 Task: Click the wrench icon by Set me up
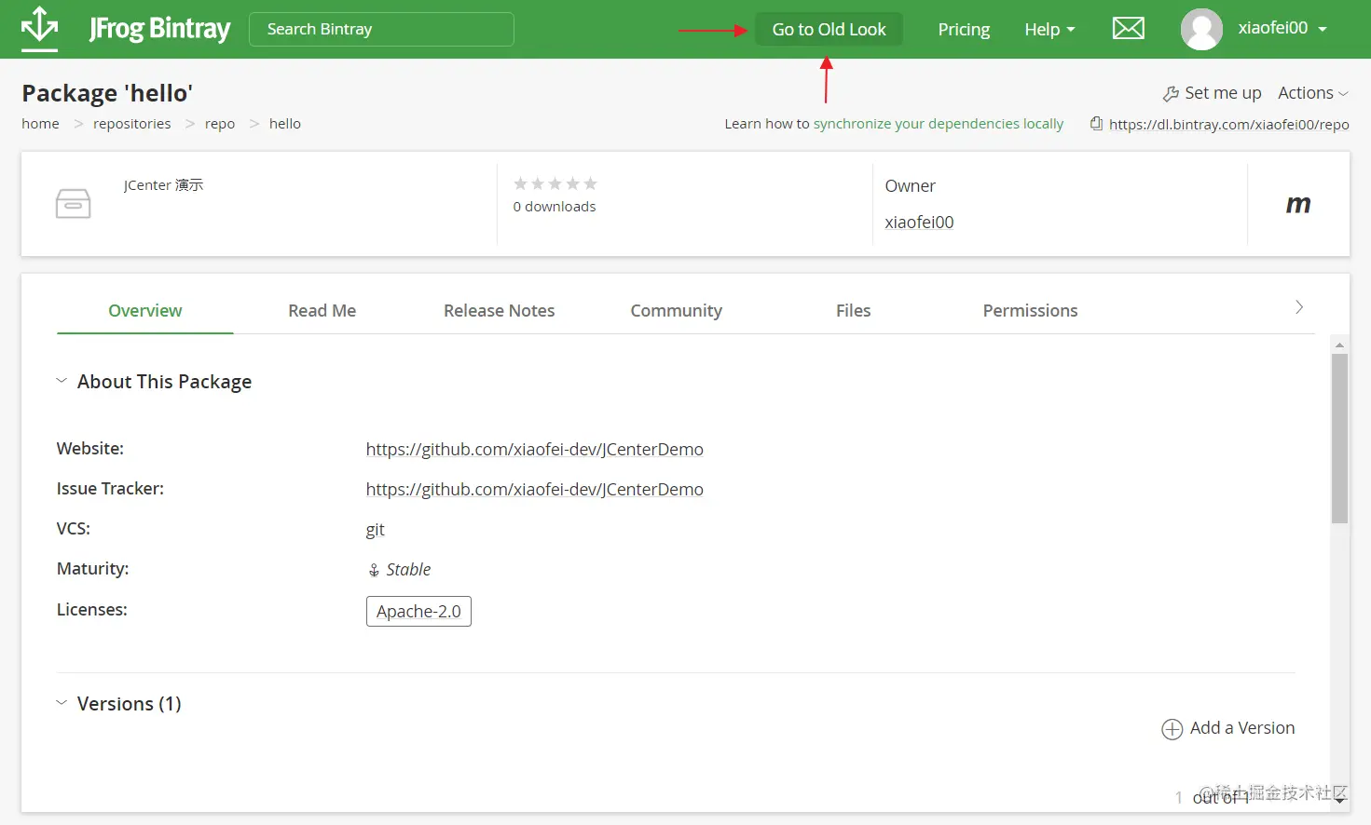1171,93
